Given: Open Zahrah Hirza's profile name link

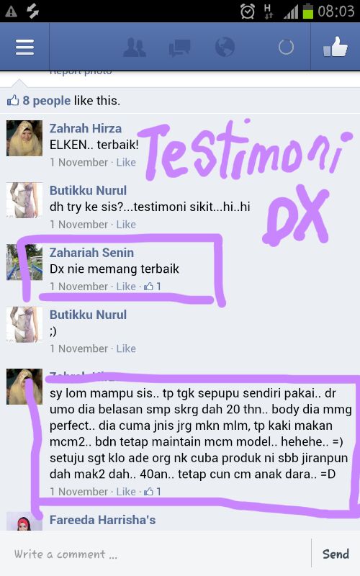Looking at the screenshot, I should [x=86, y=128].
